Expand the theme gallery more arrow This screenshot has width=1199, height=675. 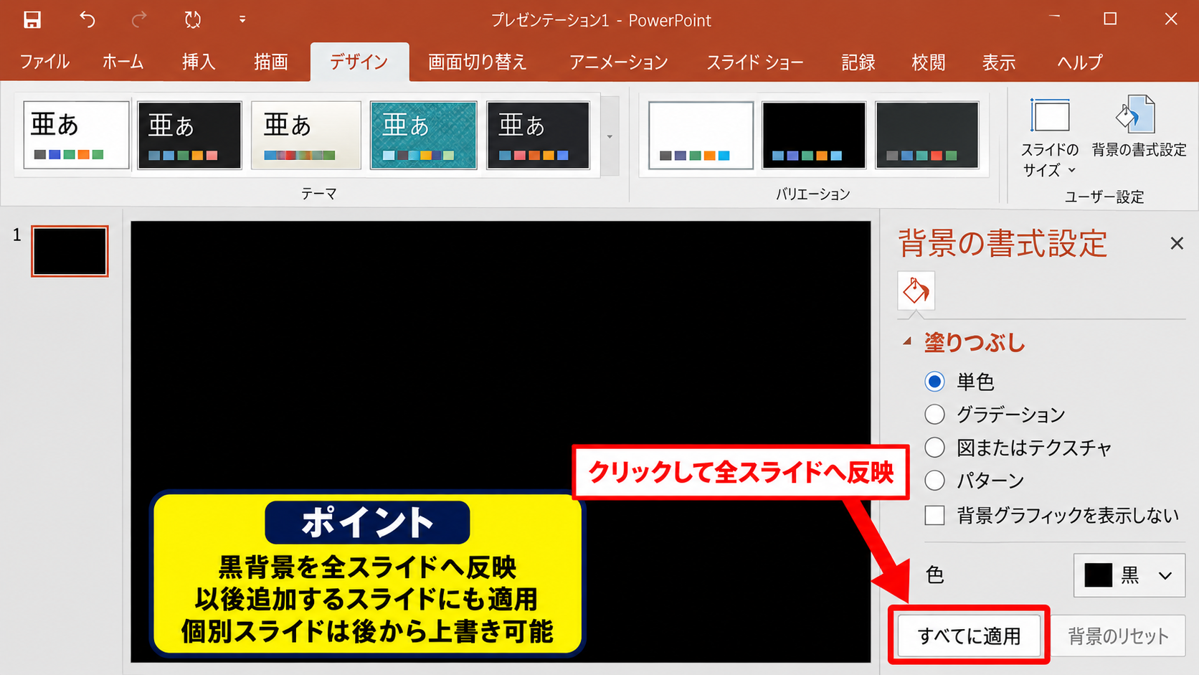tap(610, 136)
